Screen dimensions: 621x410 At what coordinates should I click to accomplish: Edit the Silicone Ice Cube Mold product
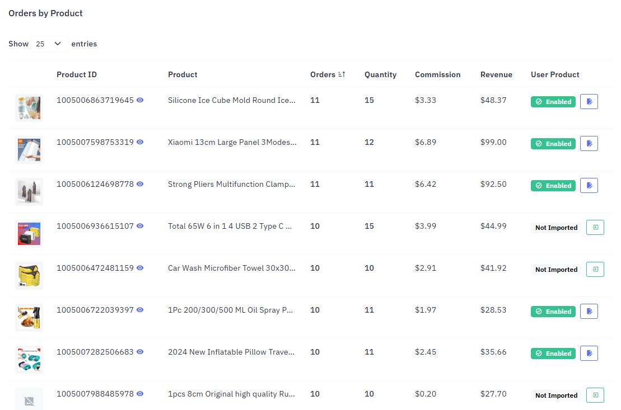click(x=589, y=102)
